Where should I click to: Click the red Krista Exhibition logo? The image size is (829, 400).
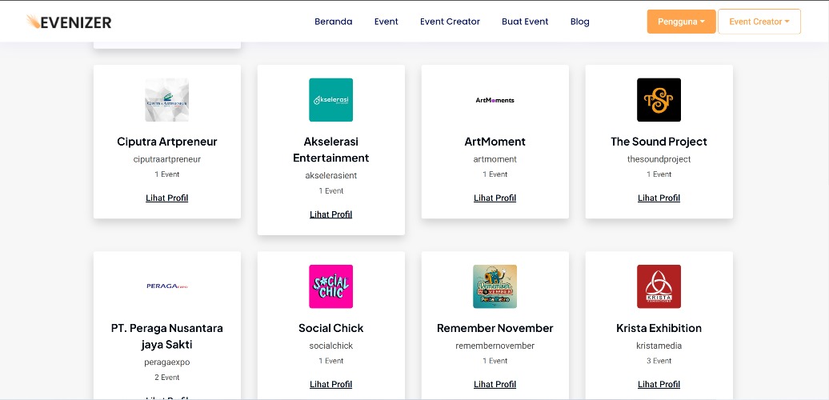[x=659, y=286]
